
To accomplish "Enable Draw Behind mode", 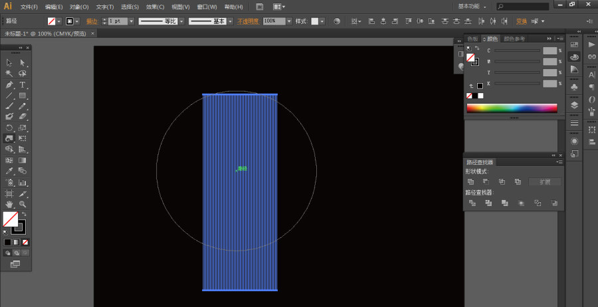I will (17, 253).
